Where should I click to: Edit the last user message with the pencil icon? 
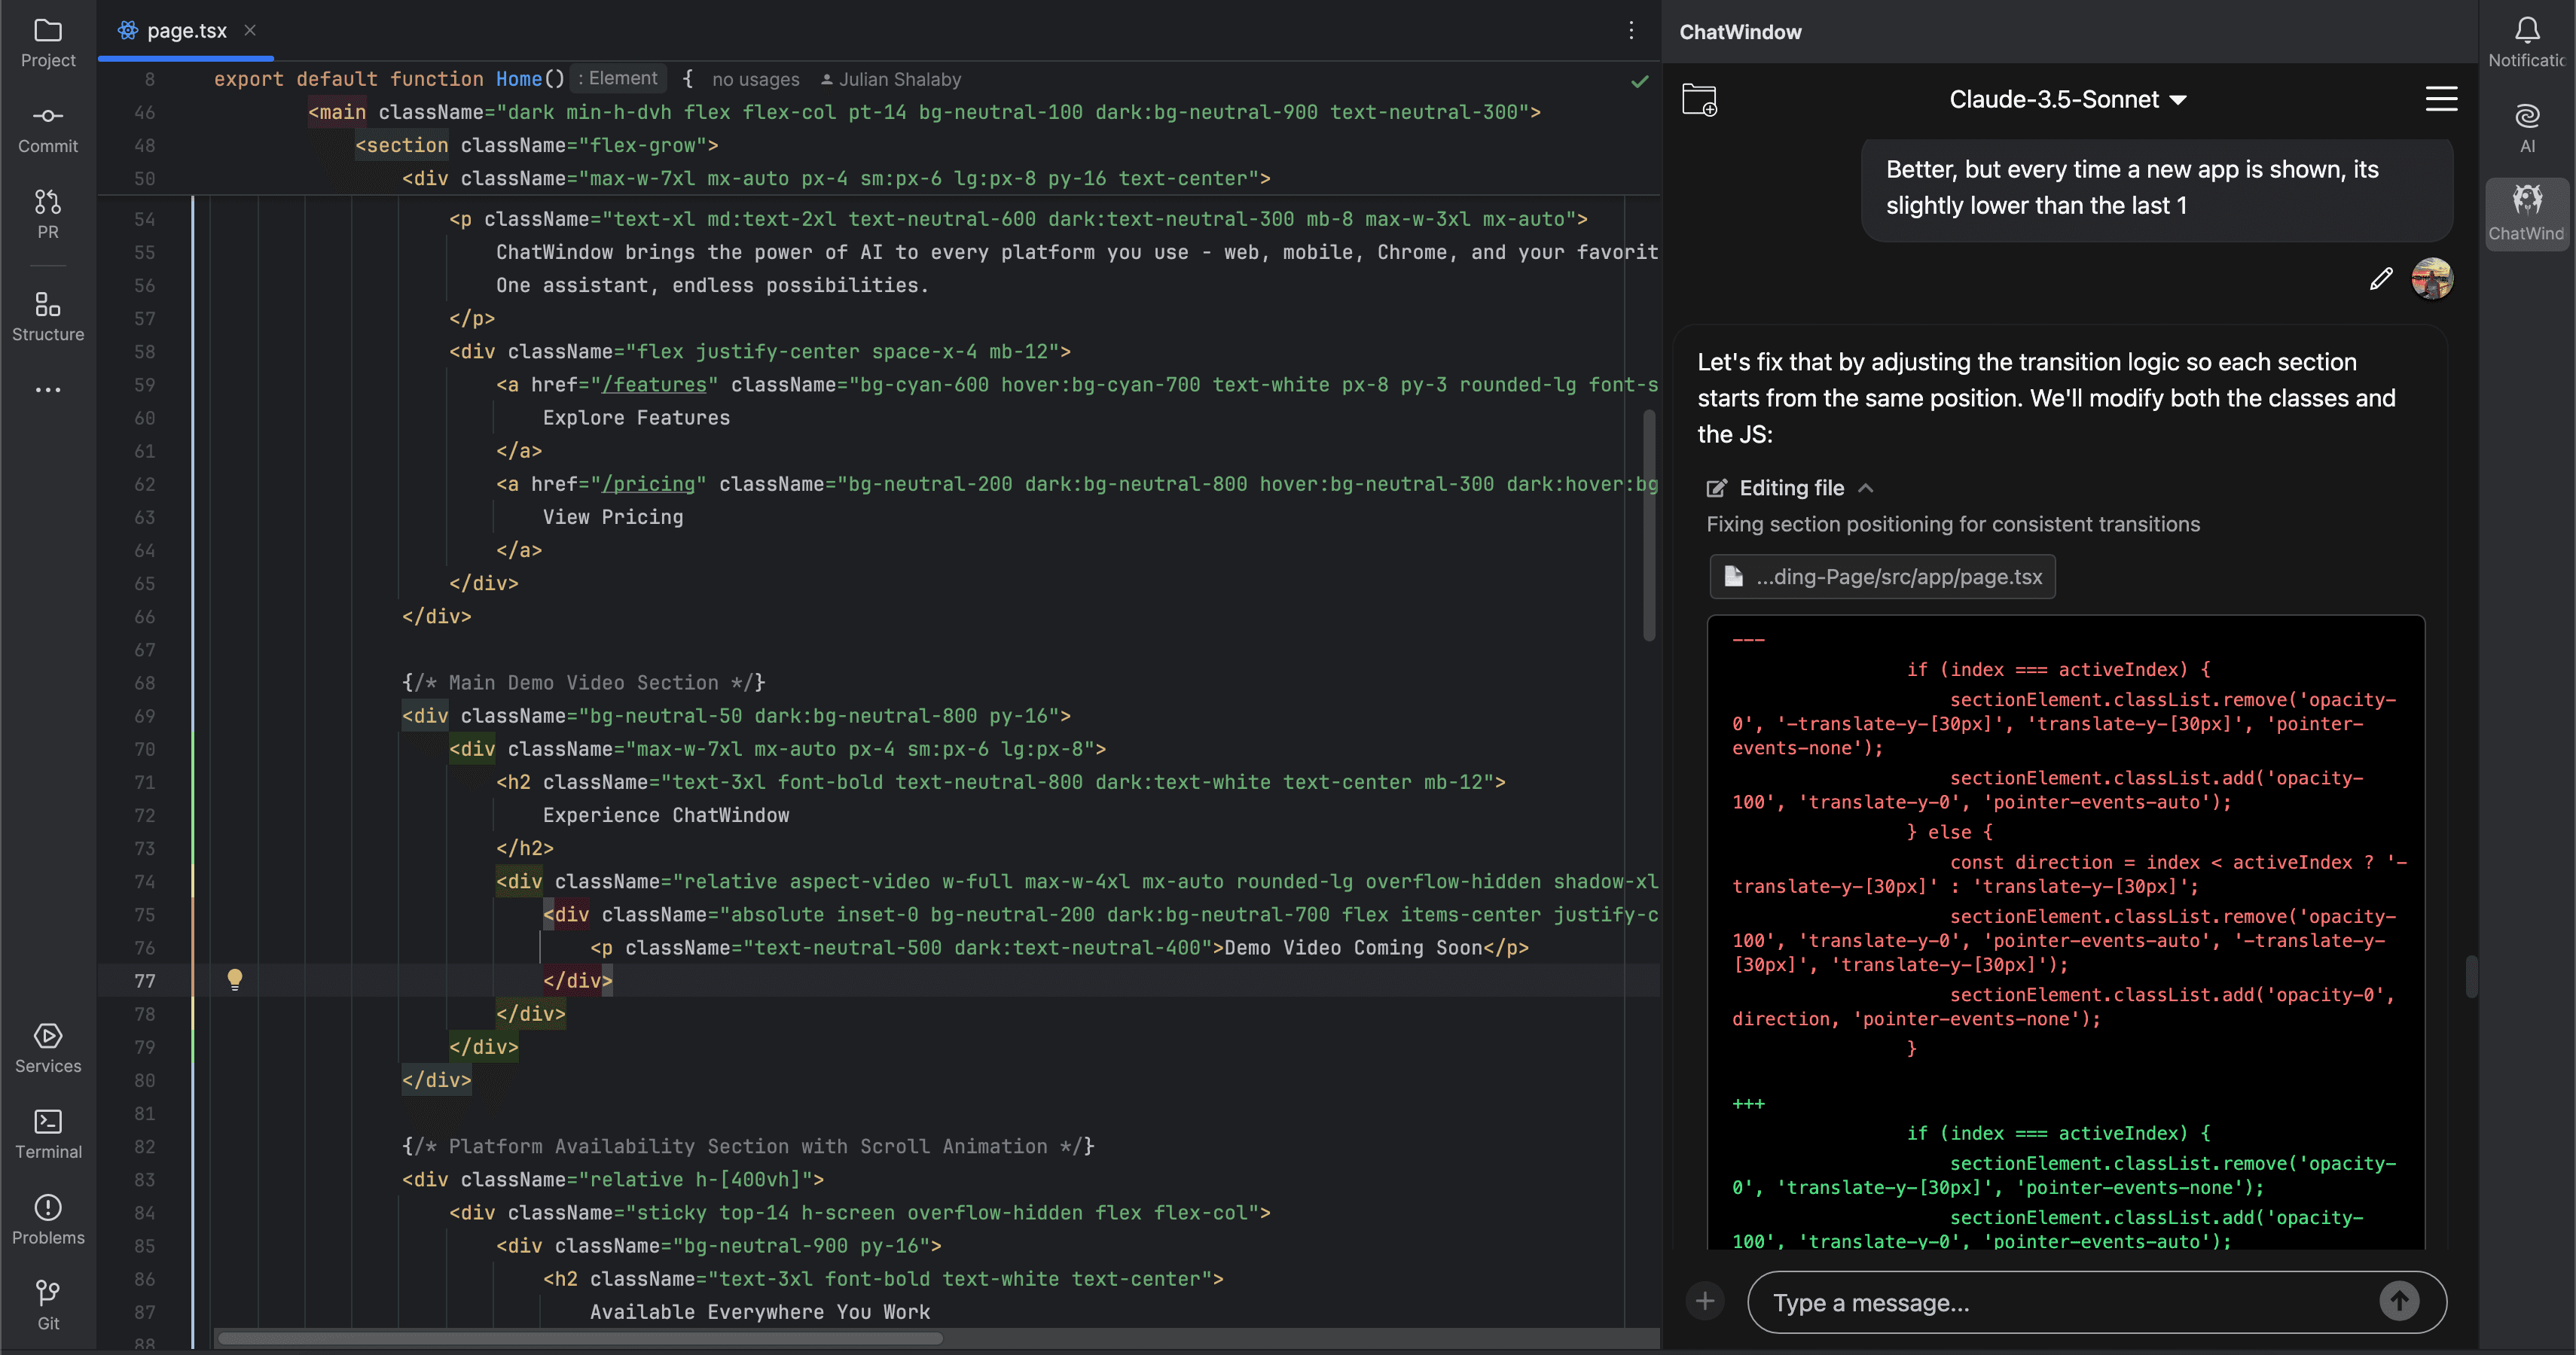tap(2380, 278)
